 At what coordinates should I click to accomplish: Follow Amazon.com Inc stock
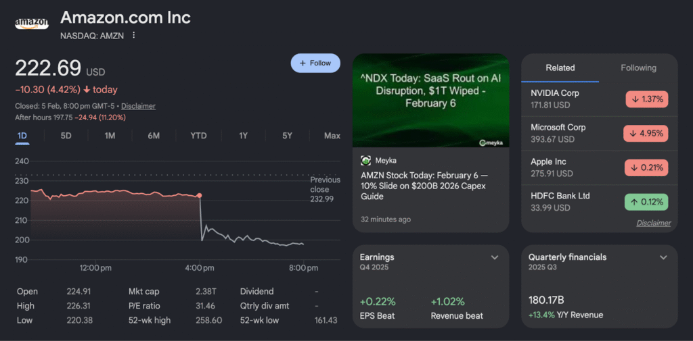pyautogui.click(x=315, y=63)
